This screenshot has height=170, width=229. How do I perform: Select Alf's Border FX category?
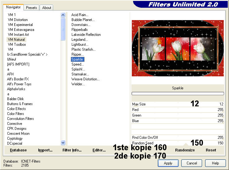(18, 79)
